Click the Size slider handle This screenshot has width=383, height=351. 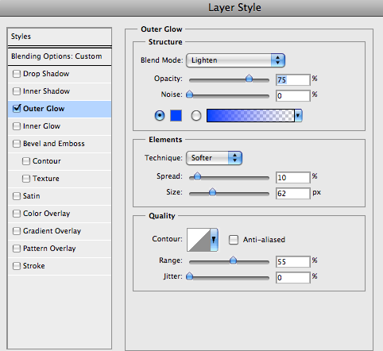click(x=212, y=192)
